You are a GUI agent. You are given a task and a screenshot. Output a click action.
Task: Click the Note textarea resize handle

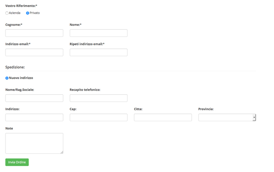[x=62, y=152]
